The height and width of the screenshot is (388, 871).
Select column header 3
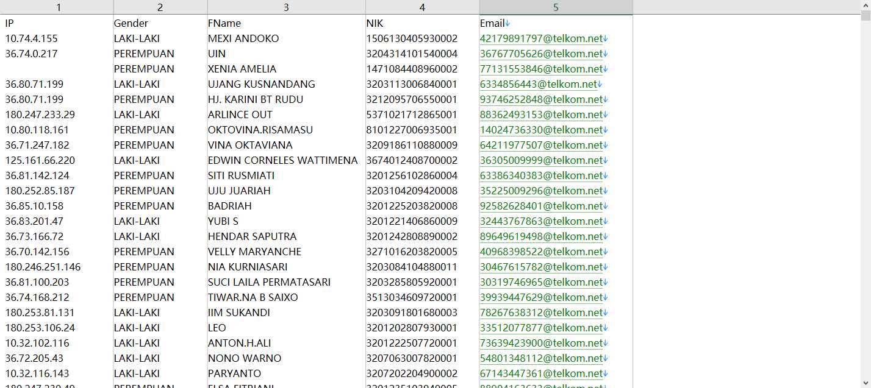tap(287, 7)
